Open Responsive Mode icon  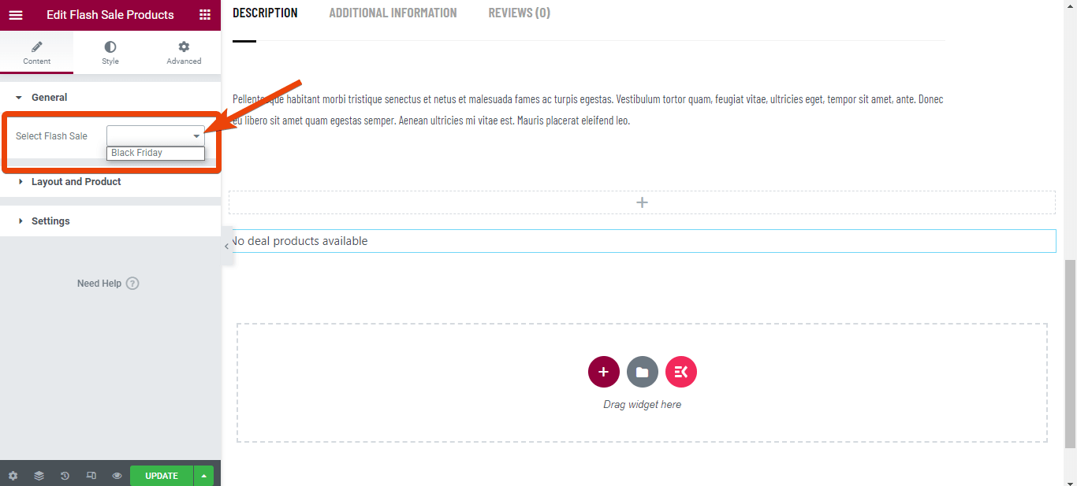click(x=91, y=476)
